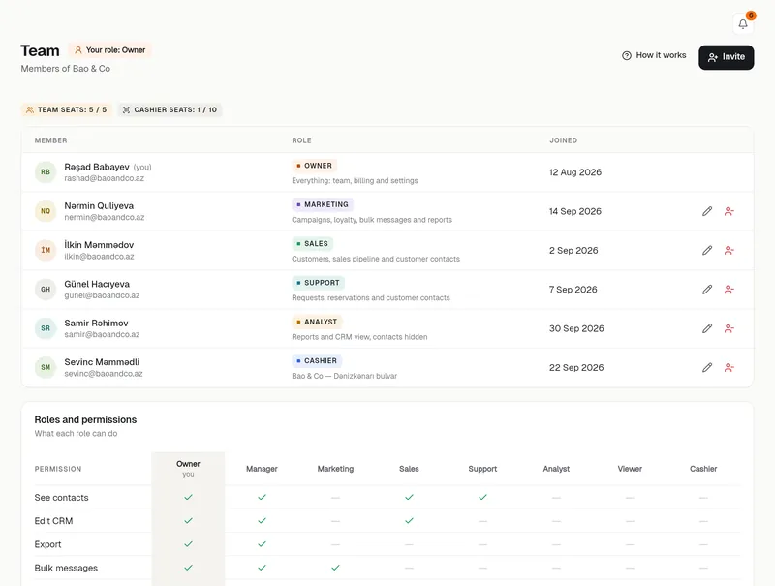Viewport: 775px width, 586px height.
Task: Click the Your role: Owner badge
Action: coord(109,50)
